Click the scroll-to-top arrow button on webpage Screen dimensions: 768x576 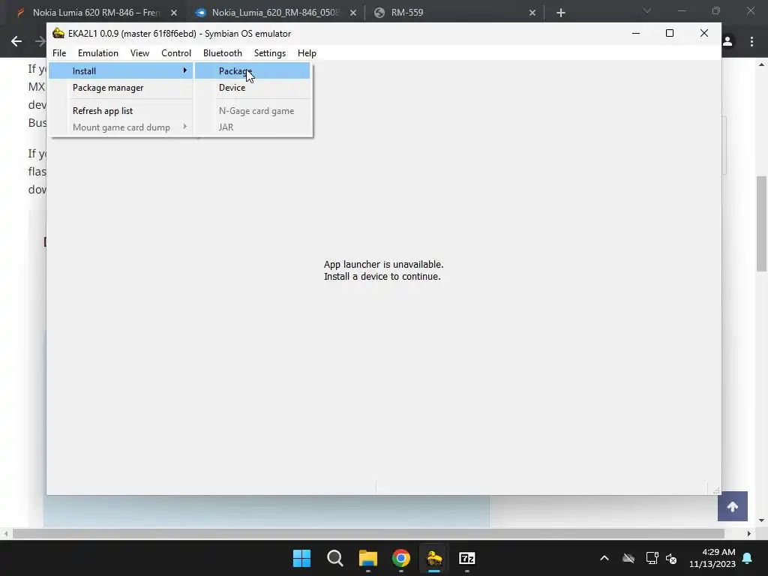733,506
